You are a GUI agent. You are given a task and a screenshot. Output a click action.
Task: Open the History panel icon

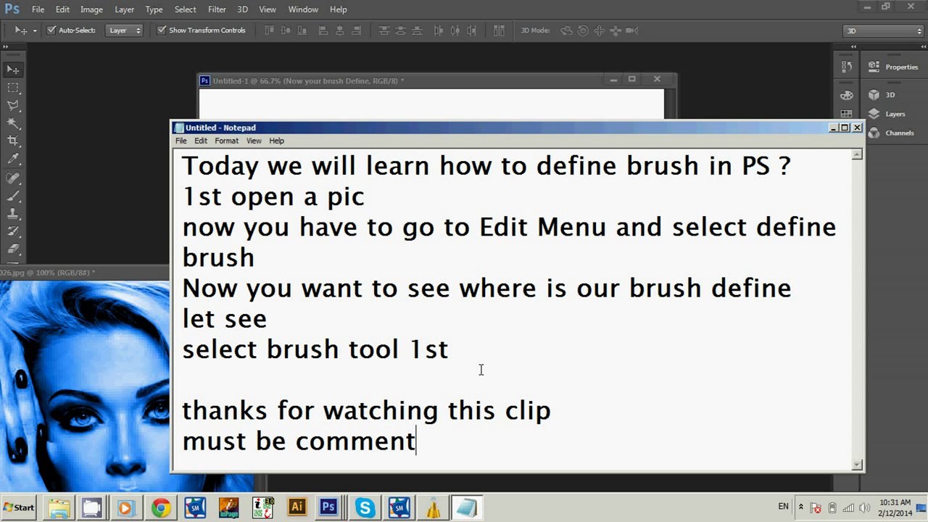point(846,67)
